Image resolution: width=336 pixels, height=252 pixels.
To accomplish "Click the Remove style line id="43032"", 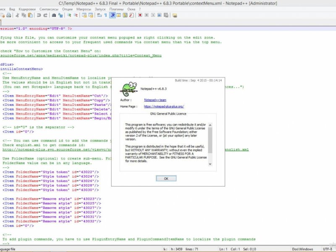I will (x=52, y=221).
